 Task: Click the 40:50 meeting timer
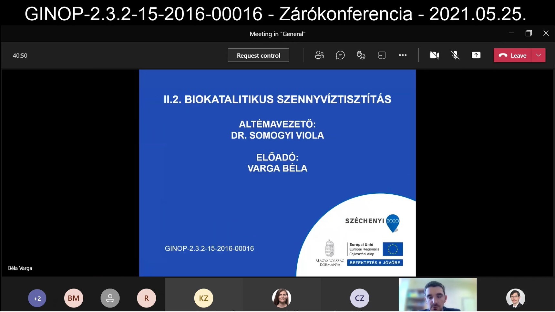[x=20, y=55]
